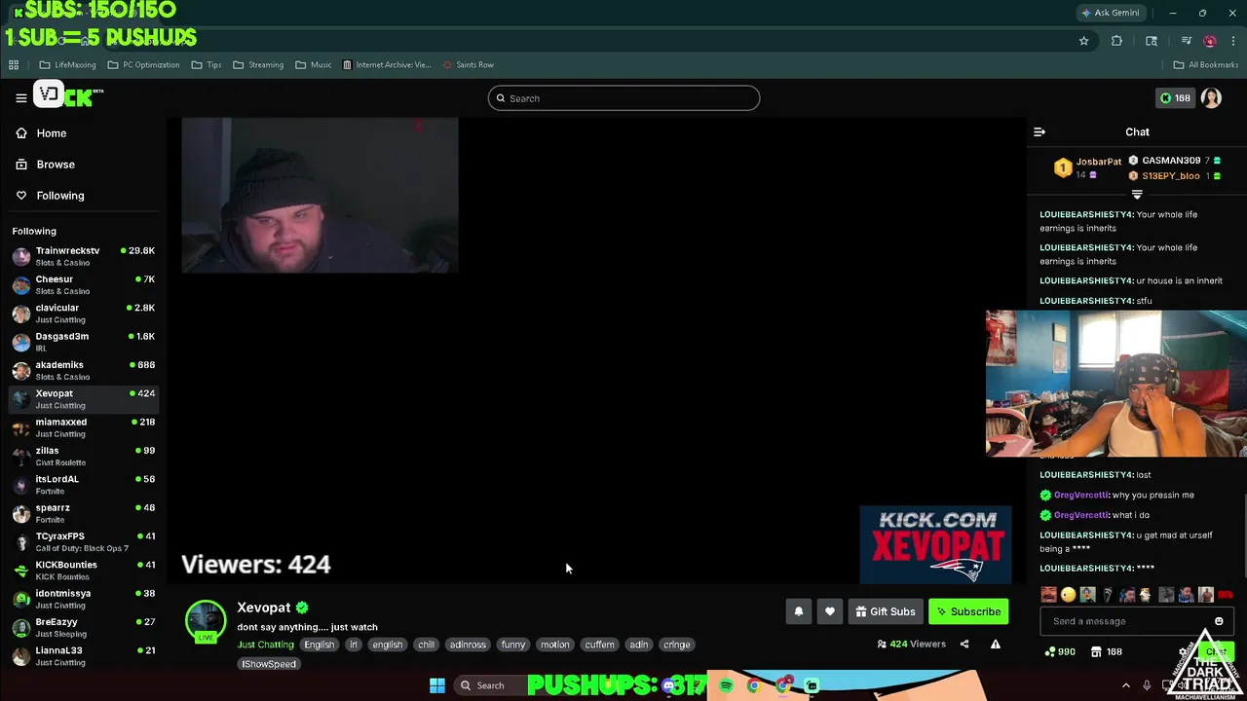Click the duck chat emote
Viewport: 1247px width, 701px height.
[1088, 595]
